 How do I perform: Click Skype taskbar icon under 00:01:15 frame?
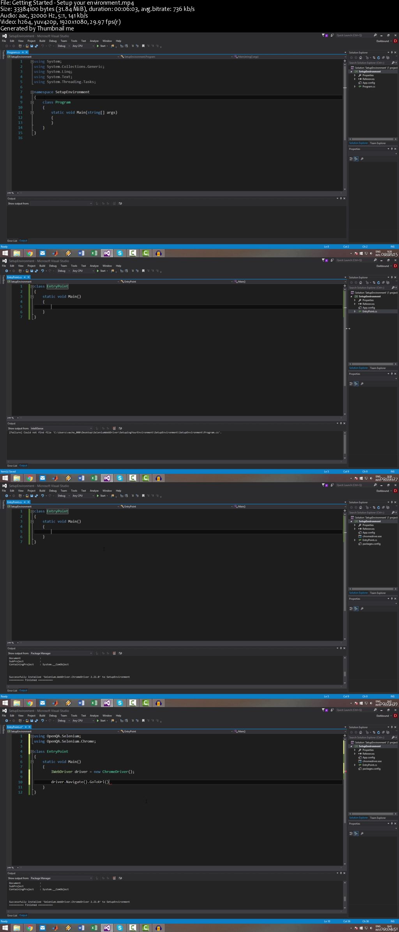120,253
